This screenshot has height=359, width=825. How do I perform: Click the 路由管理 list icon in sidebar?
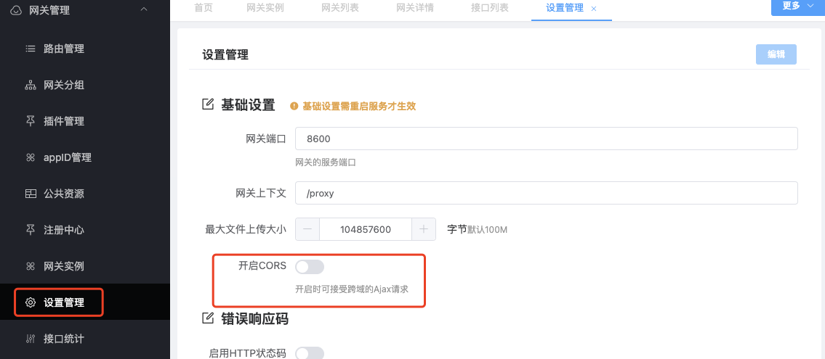[x=31, y=49]
